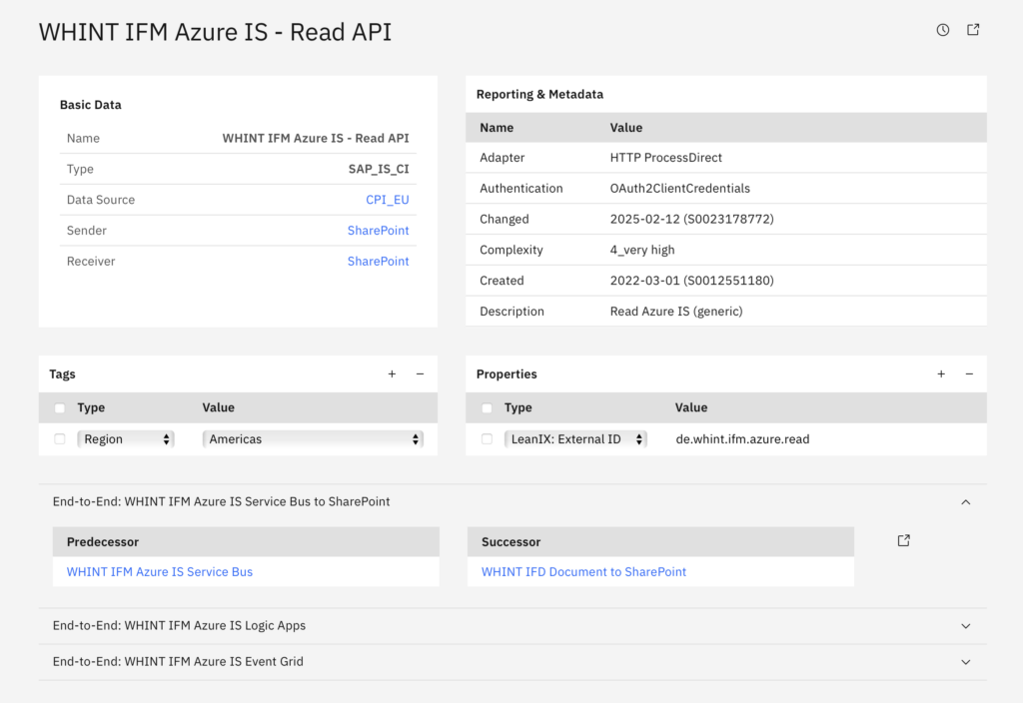Add a property with plus icon
Screen dimensions: 1023x703
pos(941,374)
